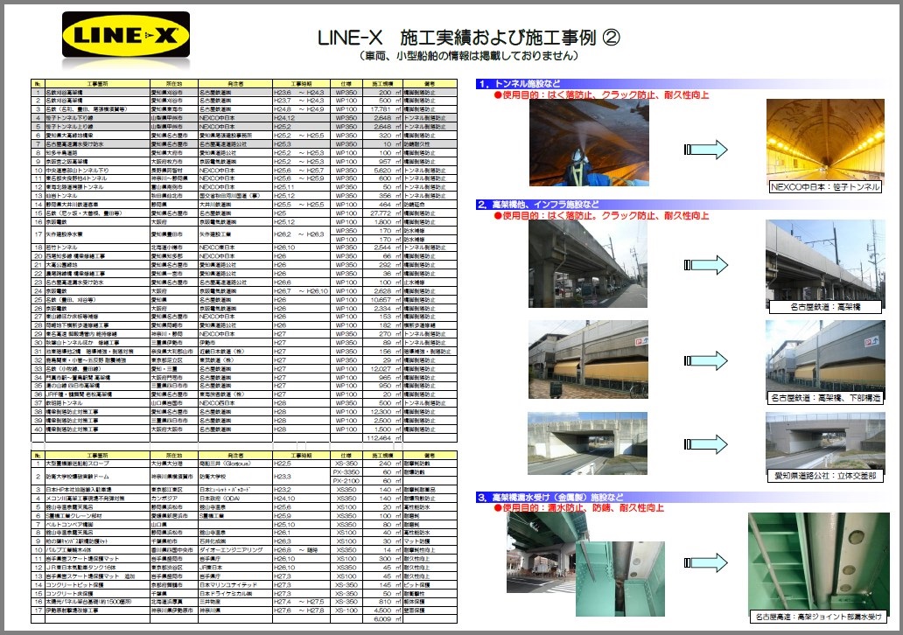The height and width of the screenshot is (635, 903).
Task: Select heading 1. トンネル施設など
Action: click(x=520, y=84)
